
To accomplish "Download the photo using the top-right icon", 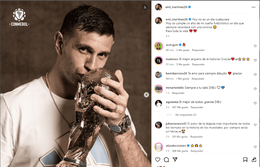I will 145,7.
